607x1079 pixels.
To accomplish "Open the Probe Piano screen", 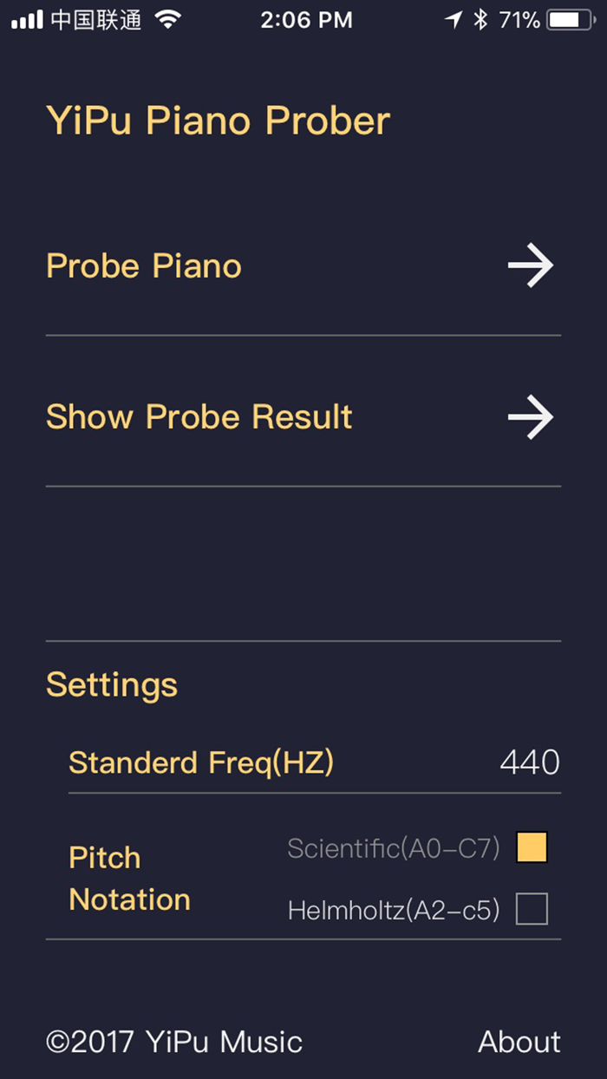I will tap(143, 266).
